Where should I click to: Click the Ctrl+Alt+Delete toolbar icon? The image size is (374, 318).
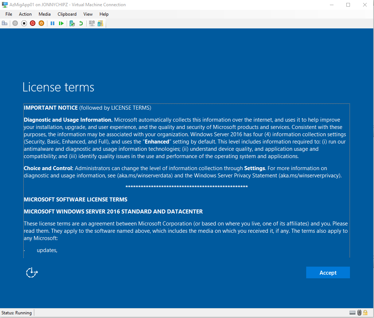coord(5,23)
